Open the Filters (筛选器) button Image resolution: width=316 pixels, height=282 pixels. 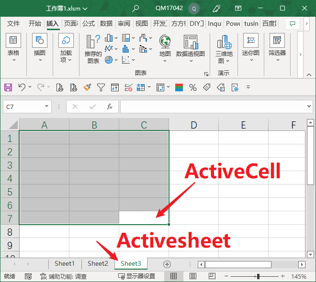(277, 47)
